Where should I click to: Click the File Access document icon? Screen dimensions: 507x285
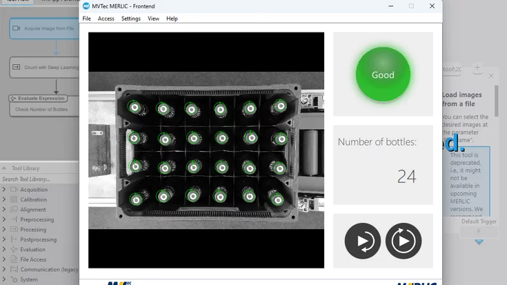tap(14, 259)
